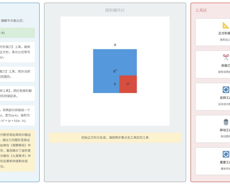Click the side label "a" above the square
The image size is (230, 184).
[115, 44]
